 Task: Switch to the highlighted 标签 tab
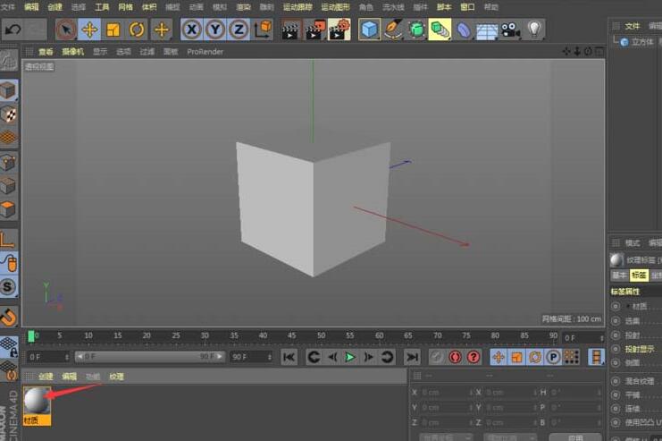639,276
